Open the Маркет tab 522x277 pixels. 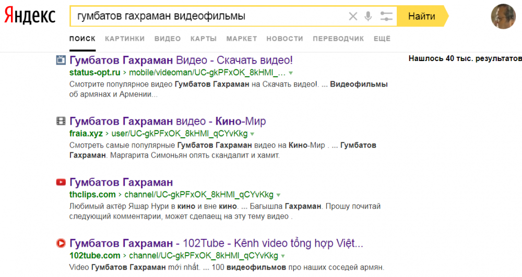tap(241, 39)
